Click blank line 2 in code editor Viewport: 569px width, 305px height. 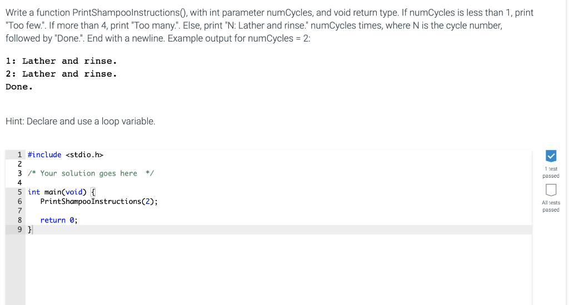point(279,164)
